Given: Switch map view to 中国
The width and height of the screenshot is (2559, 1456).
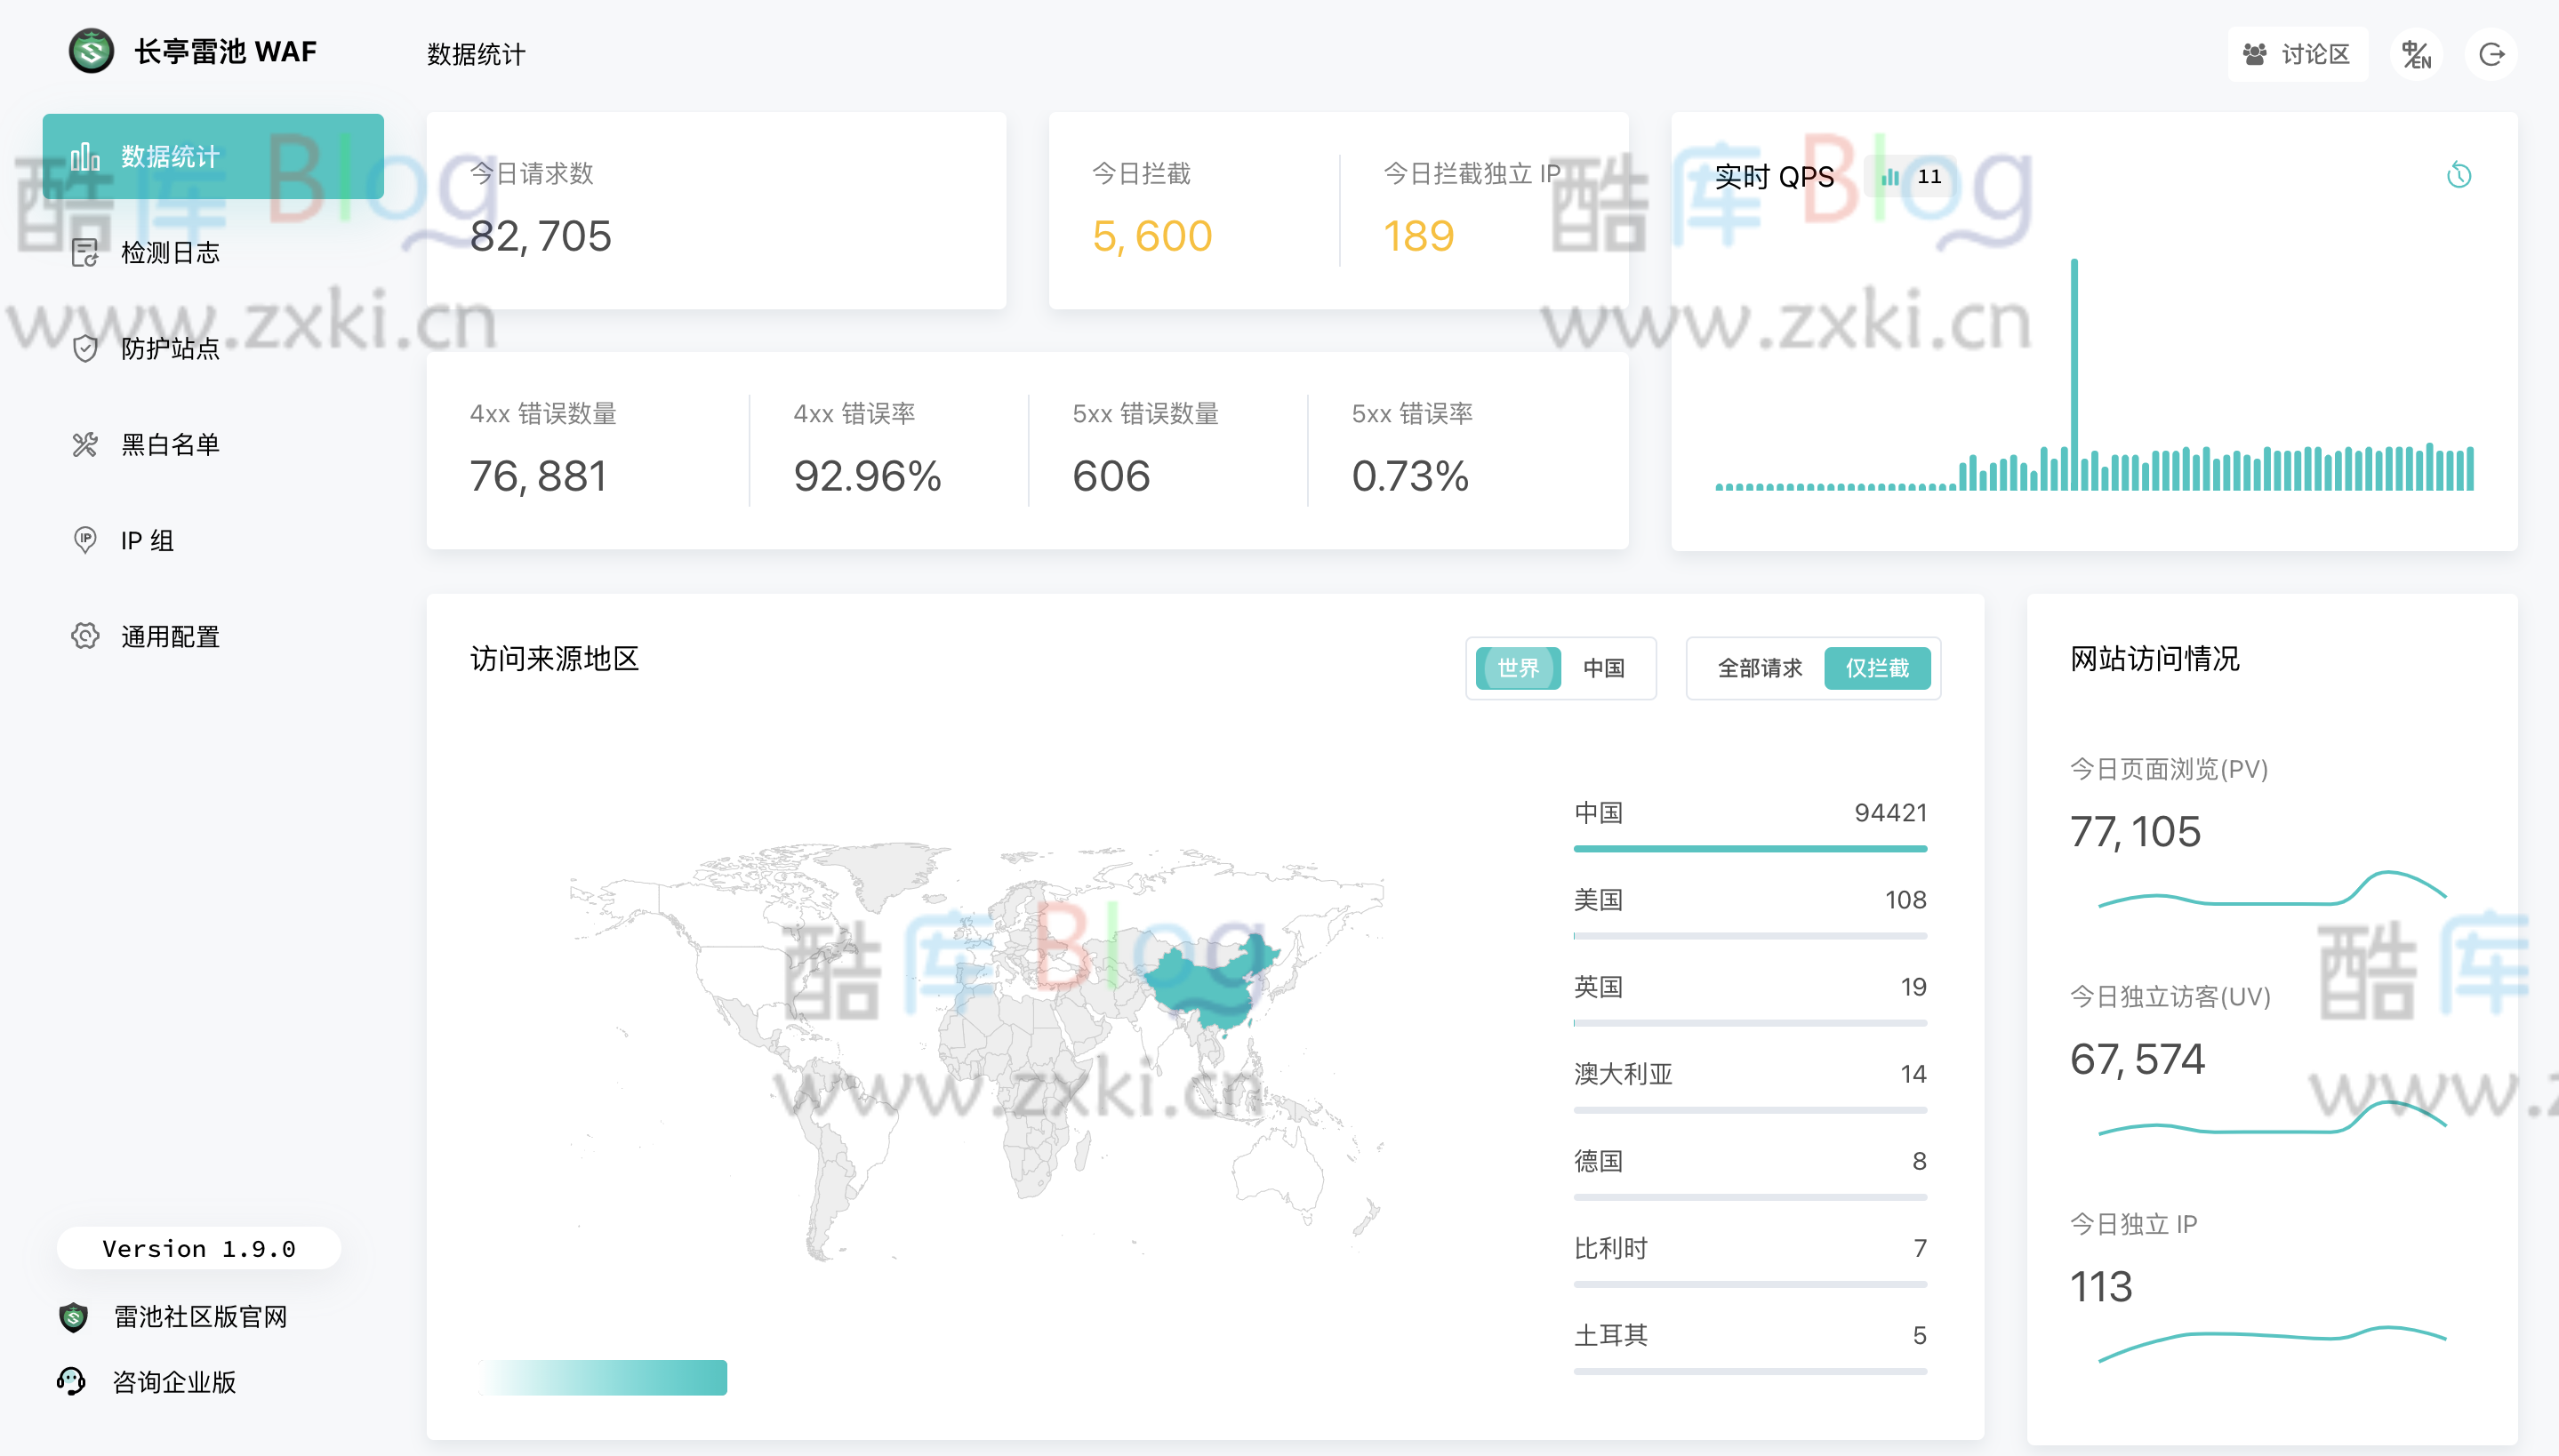Looking at the screenshot, I should 1604,668.
